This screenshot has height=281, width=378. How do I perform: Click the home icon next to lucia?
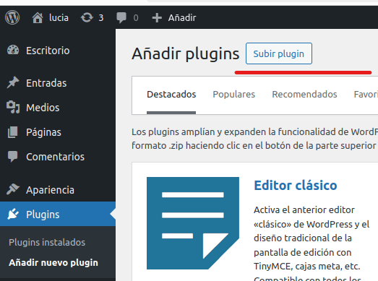pyautogui.click(x=38, y=18)
